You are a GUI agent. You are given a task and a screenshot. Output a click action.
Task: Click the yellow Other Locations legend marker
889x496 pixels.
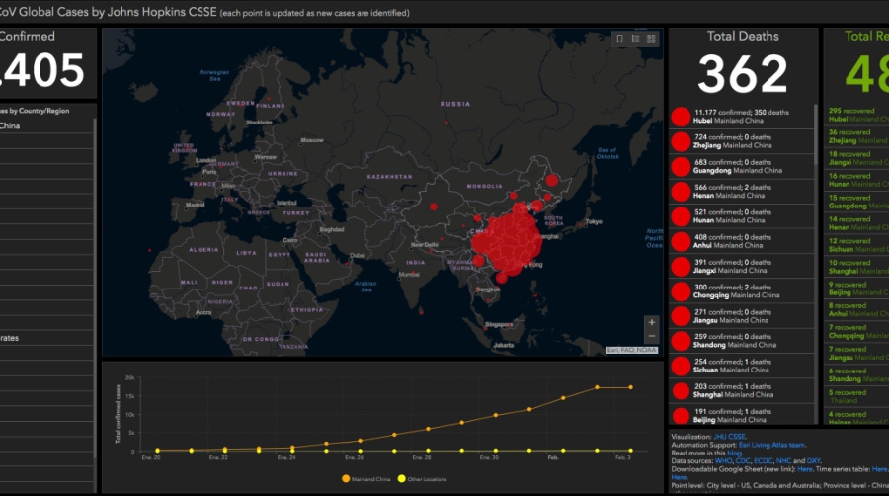tap(401, 479)
